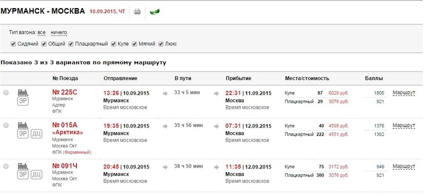Click the ЭР badge for train 091Ч
This screenshot has height=196, width=432.
22,175
